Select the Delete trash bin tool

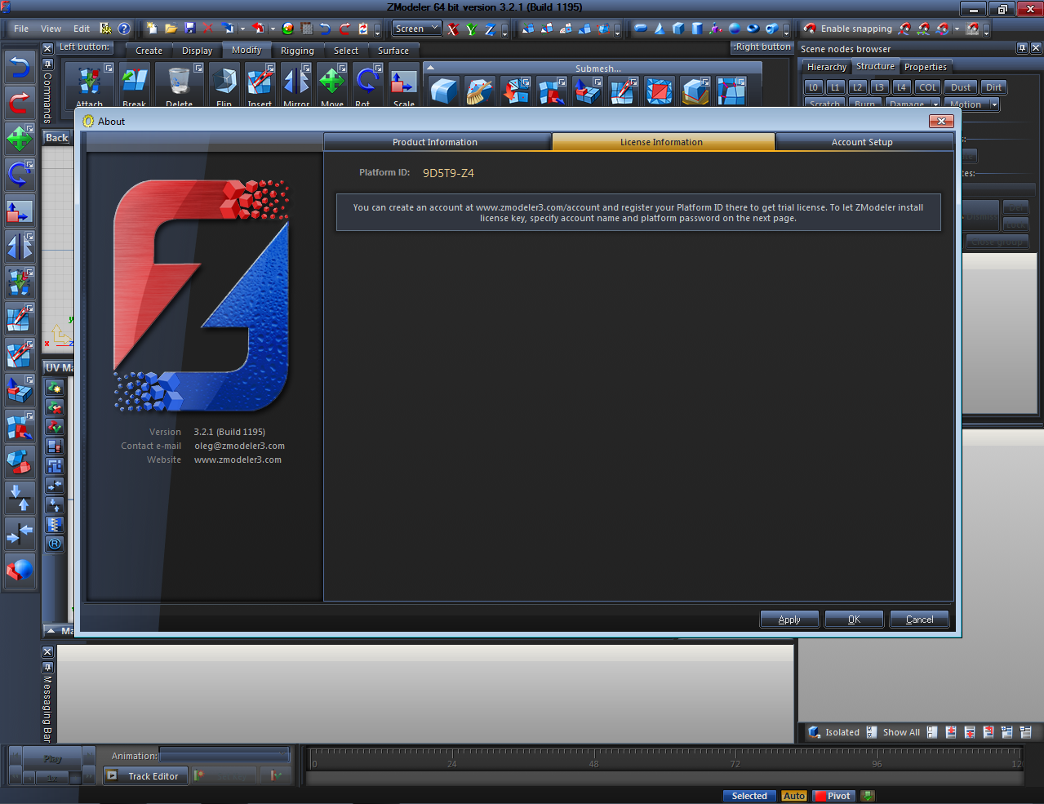pyautogui.click(x=179, y=85)
